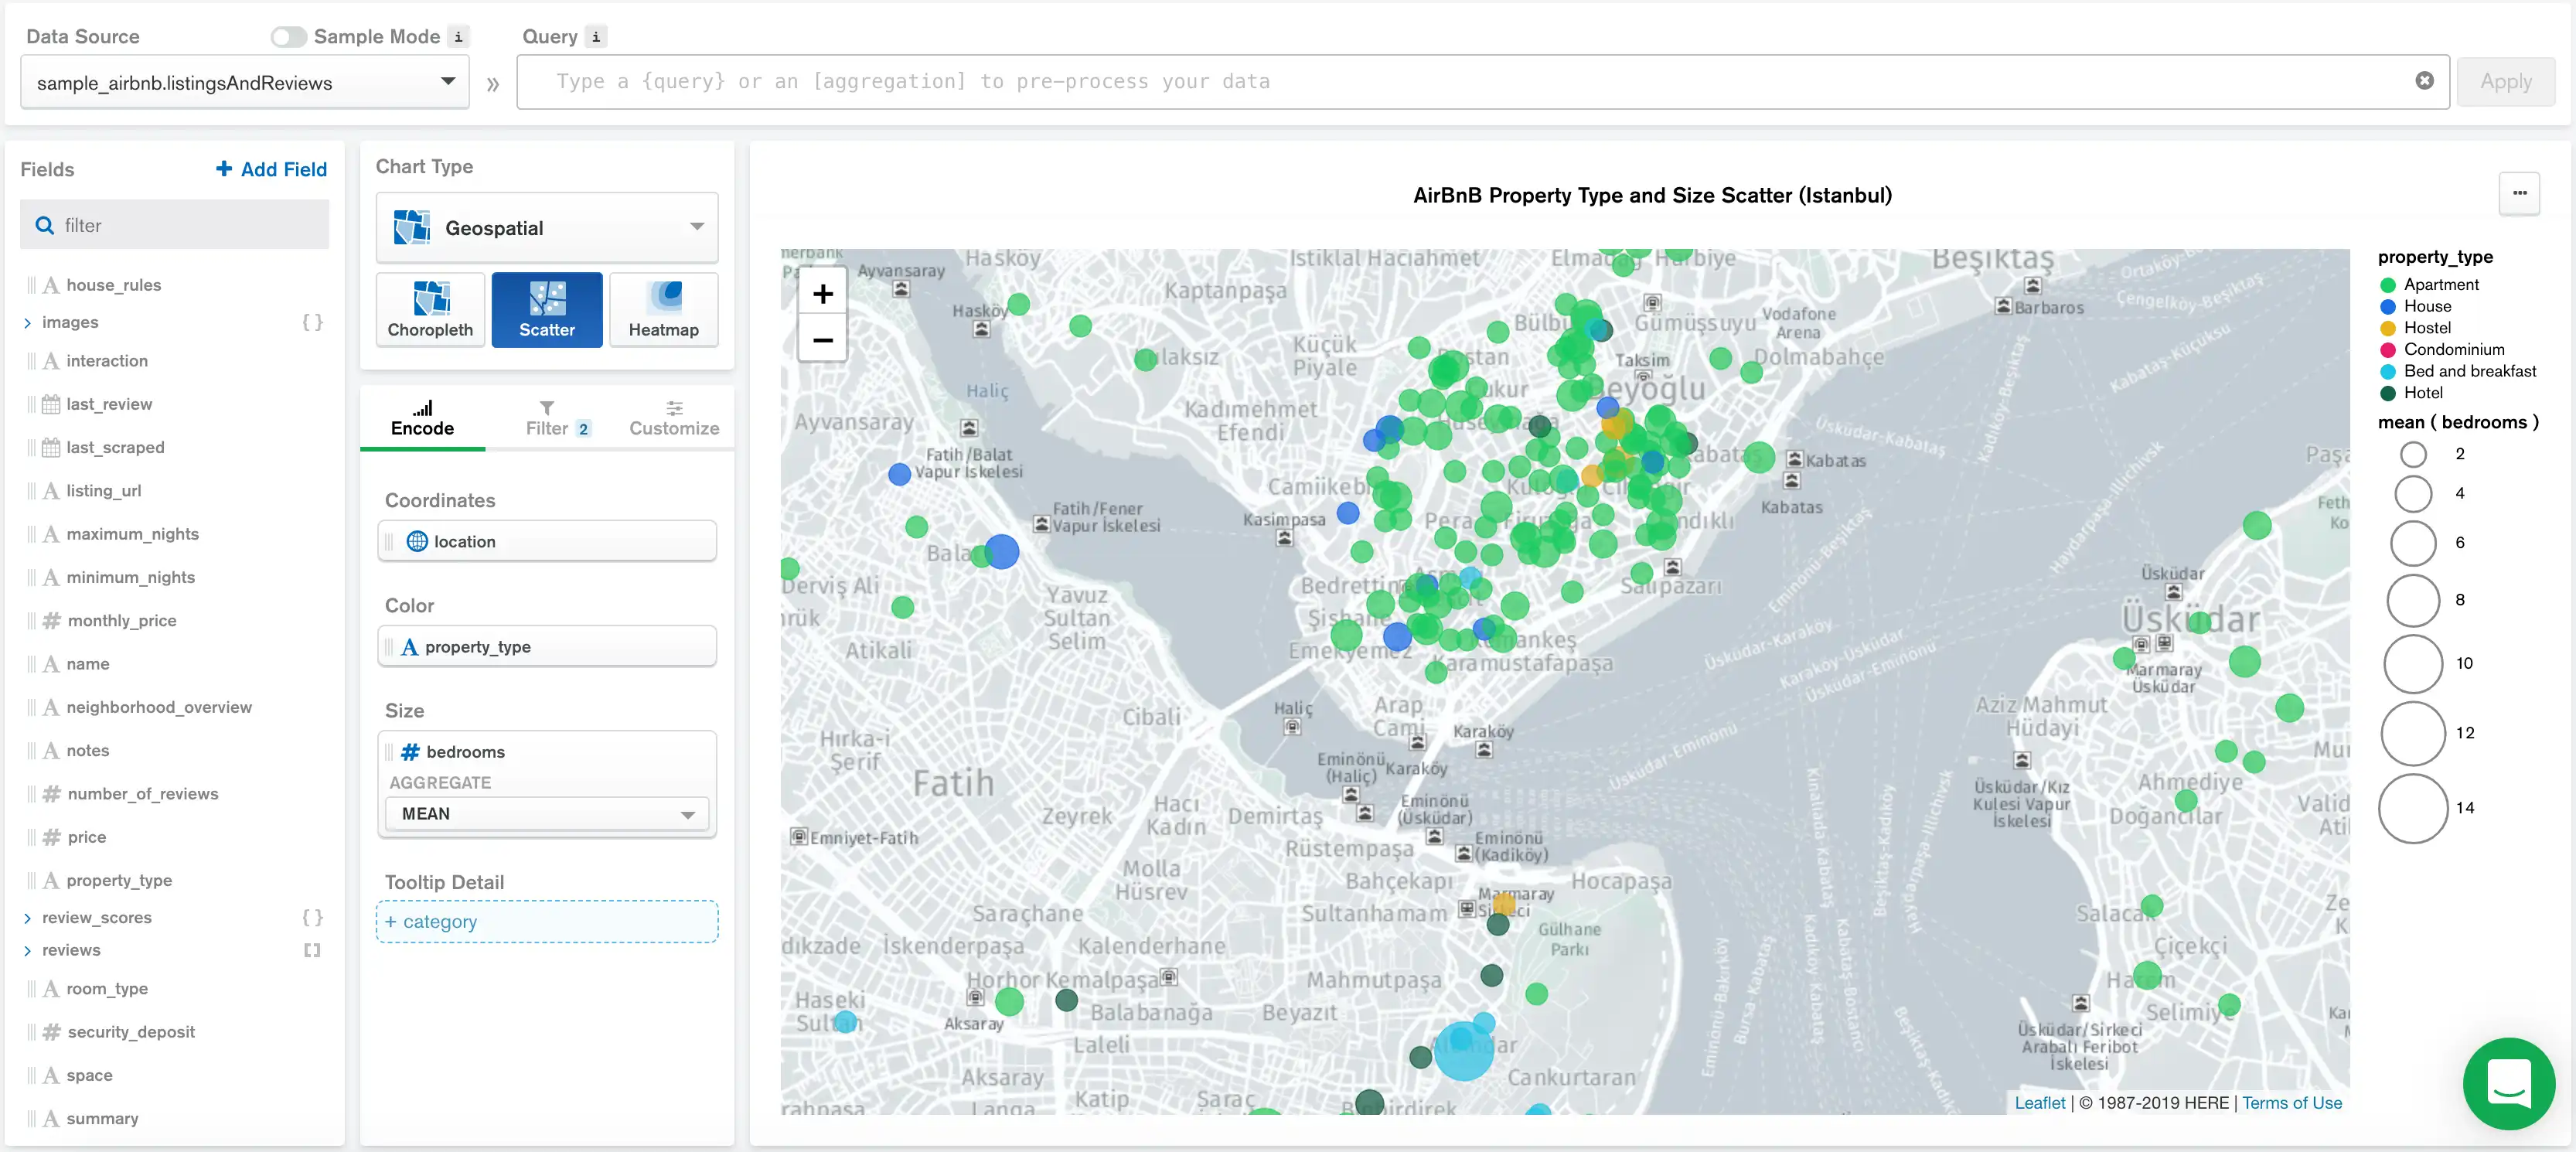Click the info icon next to Query
Screen dimensions: 2576x1152
(x=596, y=36)
